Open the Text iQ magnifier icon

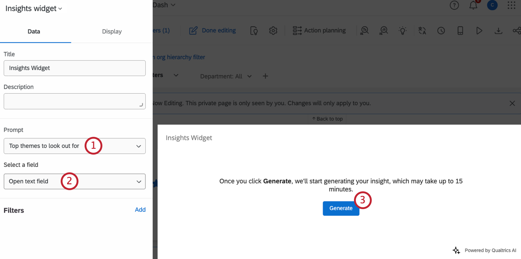point(365,31)
